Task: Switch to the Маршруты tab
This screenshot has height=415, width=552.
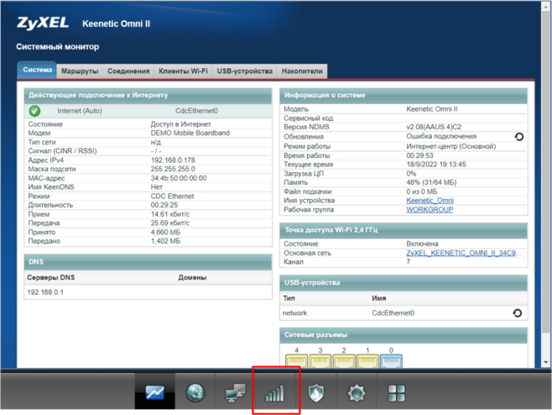Action: (80, 71)
